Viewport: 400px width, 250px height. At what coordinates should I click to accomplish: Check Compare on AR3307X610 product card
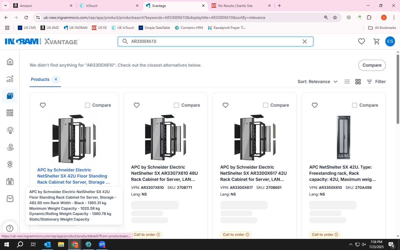click(x=176, y=105)
